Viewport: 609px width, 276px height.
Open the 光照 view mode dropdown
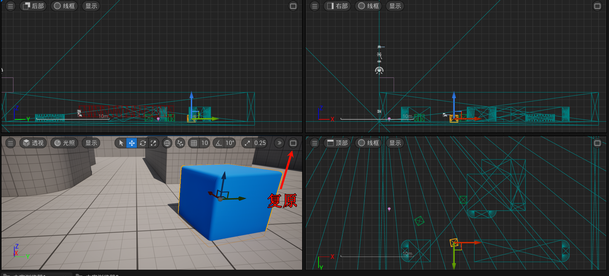click(x=64, y=143)
